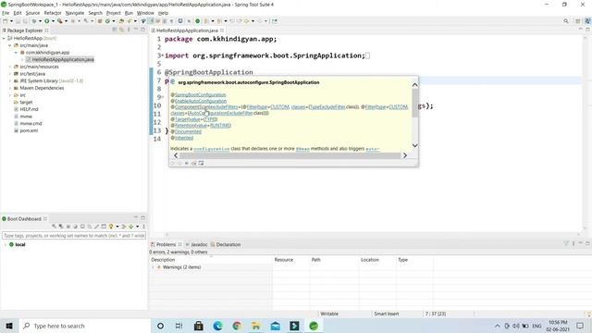Click the Debug bug toolbar icon

pyautogui.click(x=34, y=21)
